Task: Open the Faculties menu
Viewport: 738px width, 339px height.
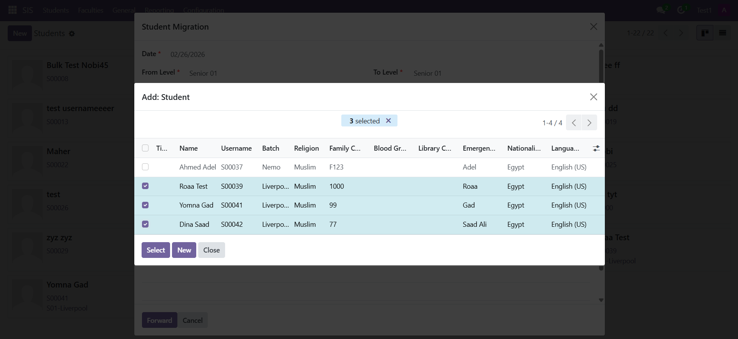Action: click(x=90, y=10)
